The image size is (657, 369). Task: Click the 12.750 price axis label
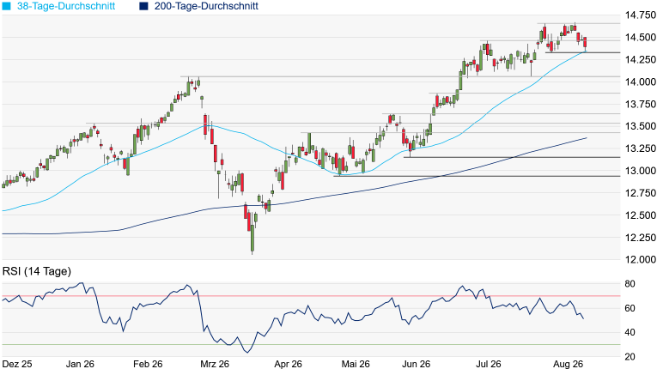coord(640,193)
